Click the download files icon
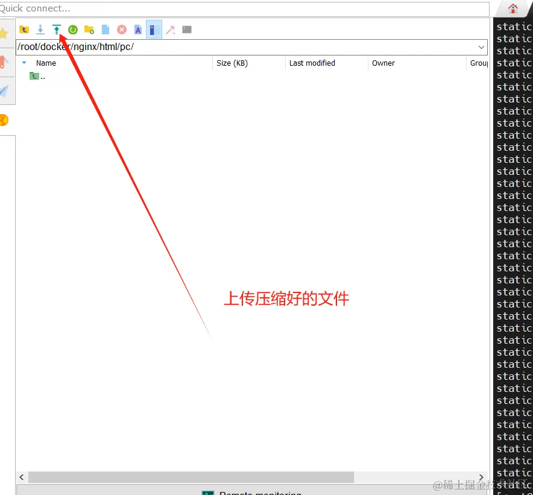Screen dimensions: 533x495 40,30
